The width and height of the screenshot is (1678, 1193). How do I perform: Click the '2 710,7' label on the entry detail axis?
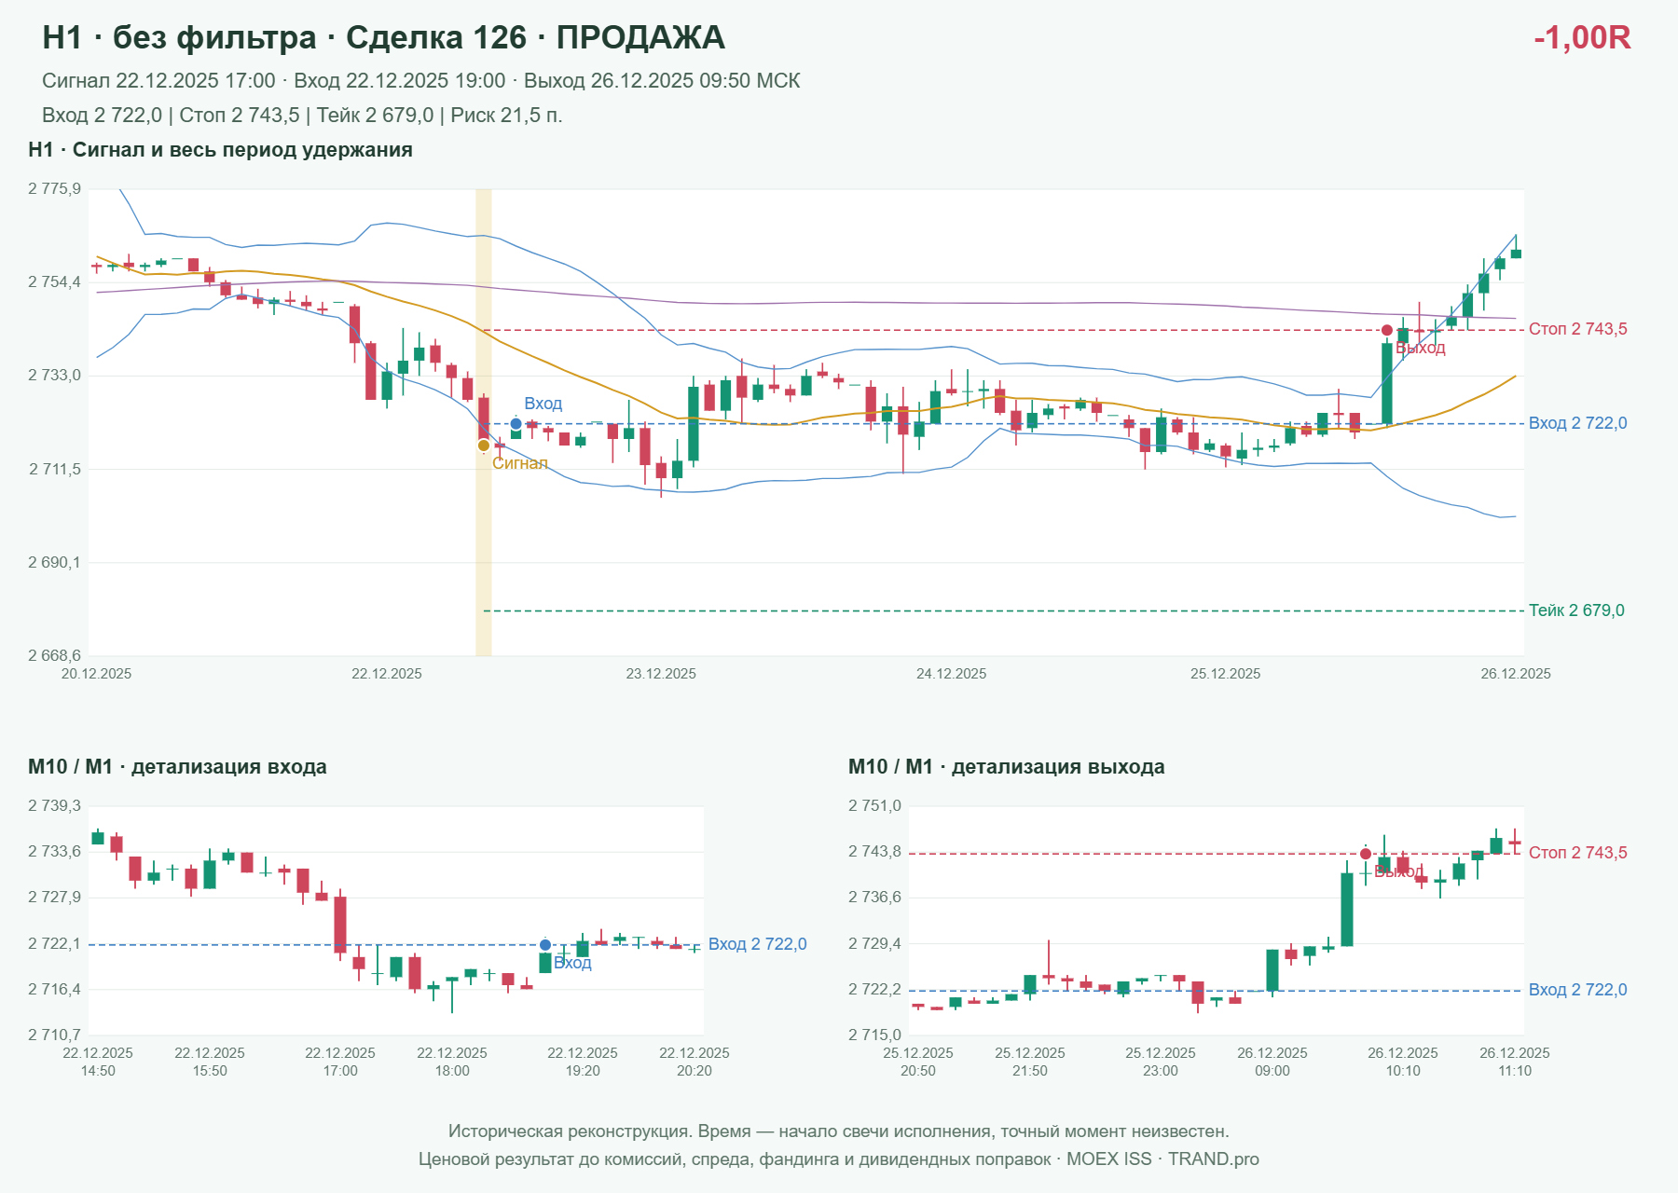54,1035
